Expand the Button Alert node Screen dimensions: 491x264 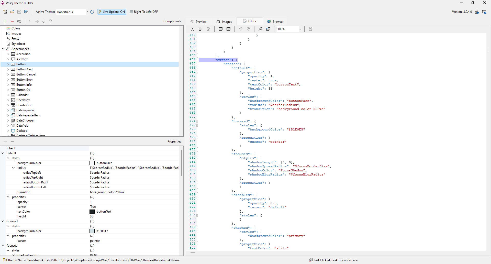point(8,69)
